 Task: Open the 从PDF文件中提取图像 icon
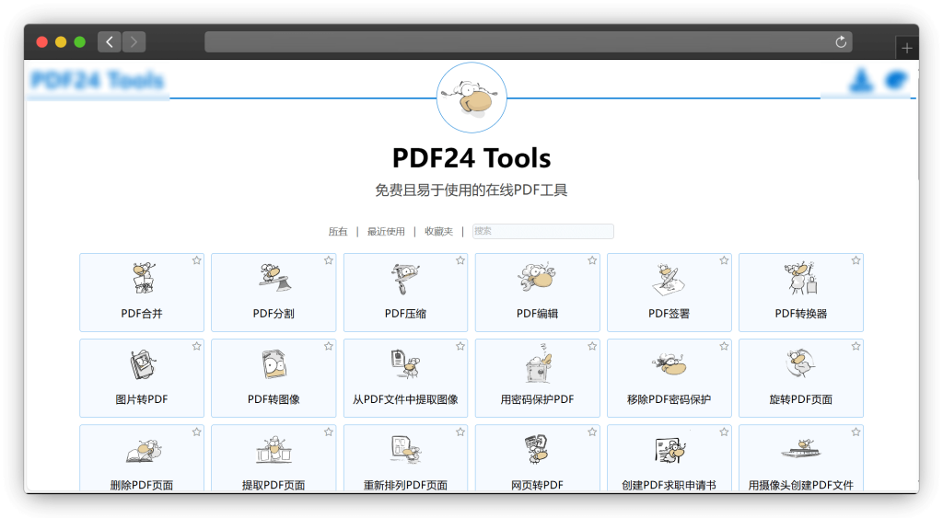[406, 364]
